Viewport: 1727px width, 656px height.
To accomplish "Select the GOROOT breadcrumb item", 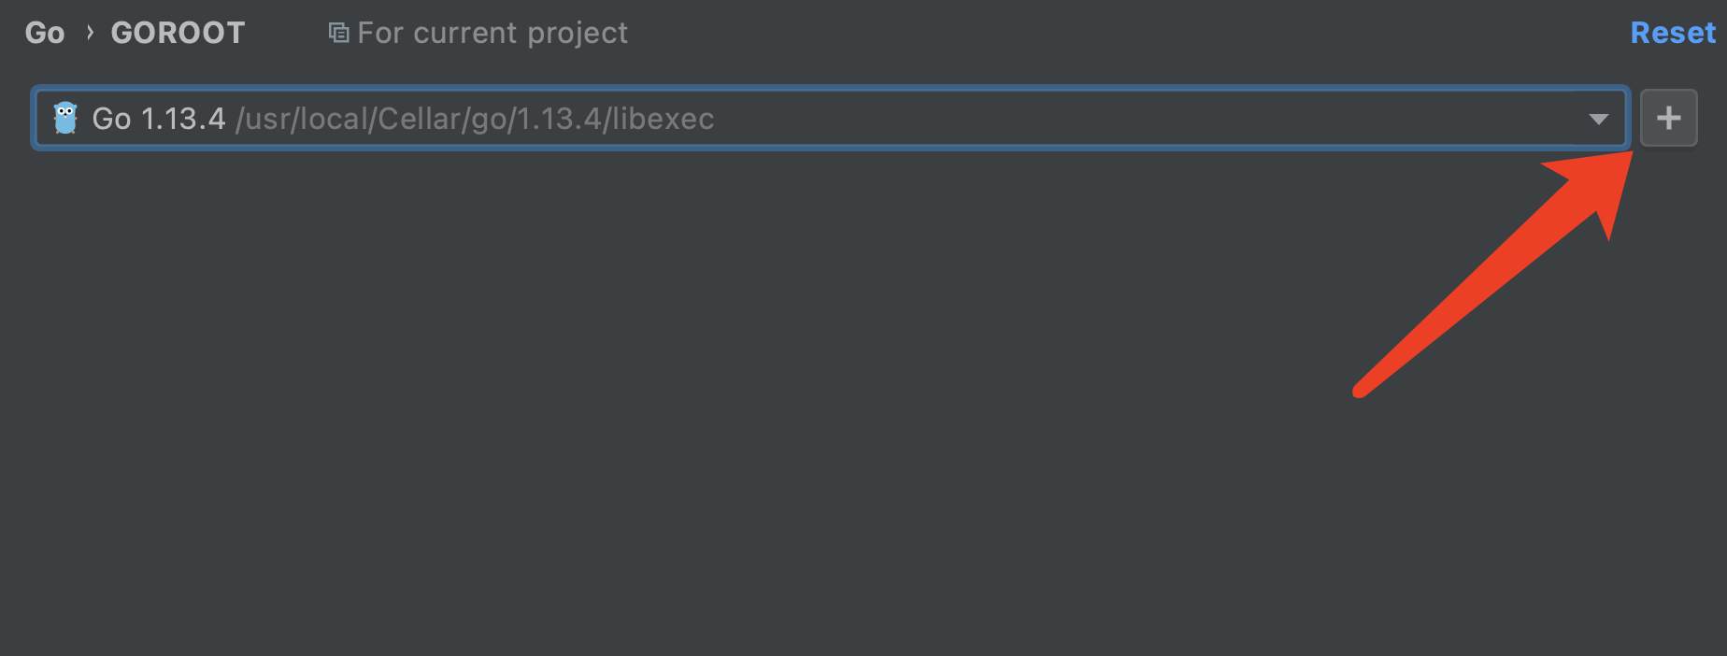I will tap(178, 33).
